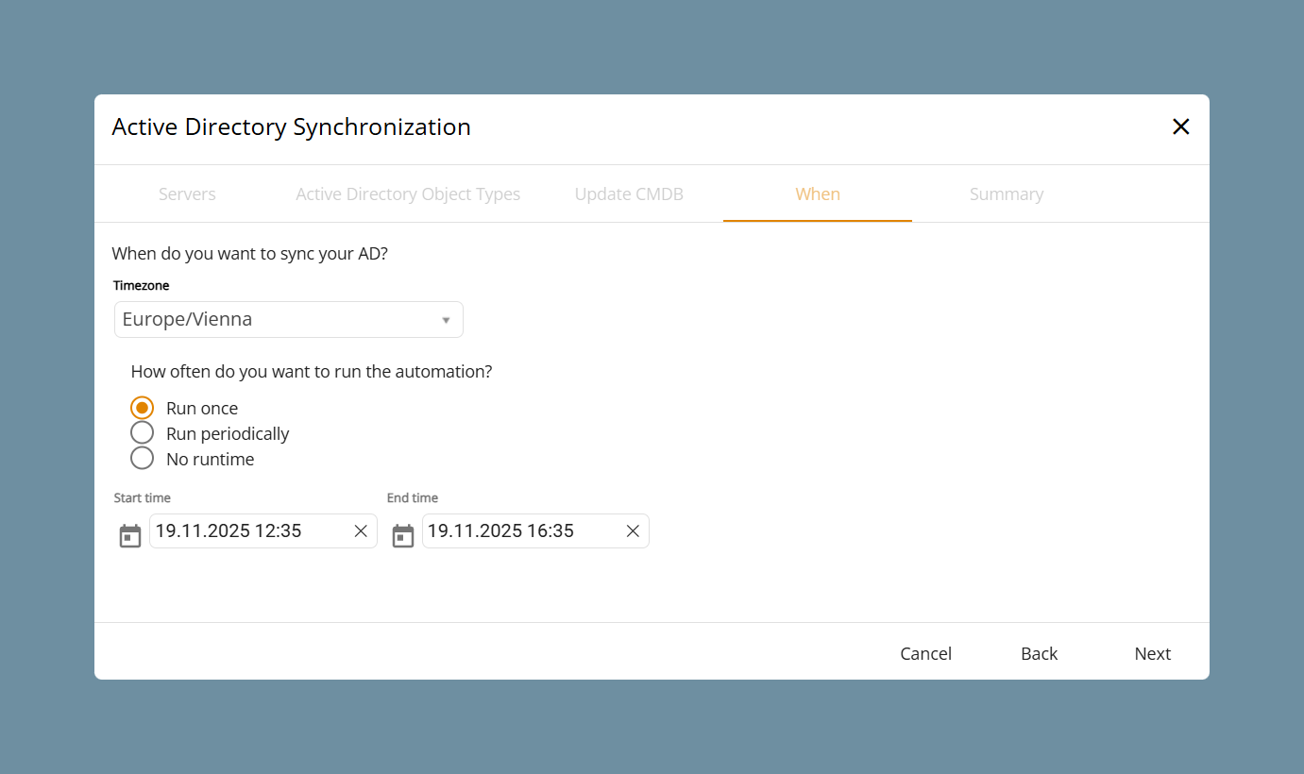Go Back to the previous step
1304x774 pixels.
[x=1040, y=654]
